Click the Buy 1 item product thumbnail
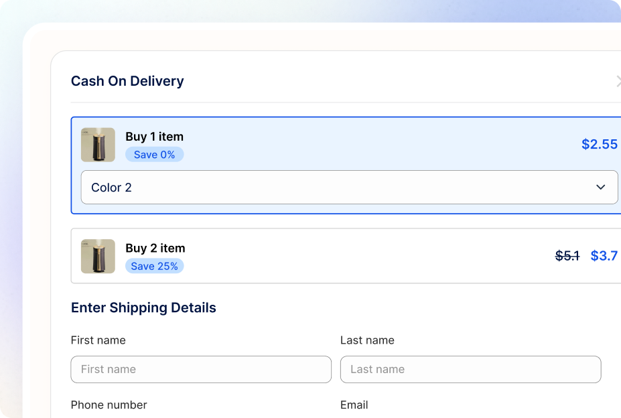 [x=98, y=145]
